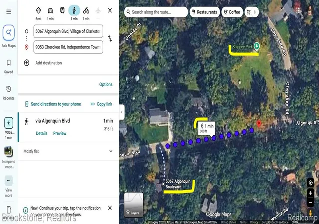This screenshot has height=224, width=319.
Task: Show more category chips arrow
Action: (x=255, y=12)
